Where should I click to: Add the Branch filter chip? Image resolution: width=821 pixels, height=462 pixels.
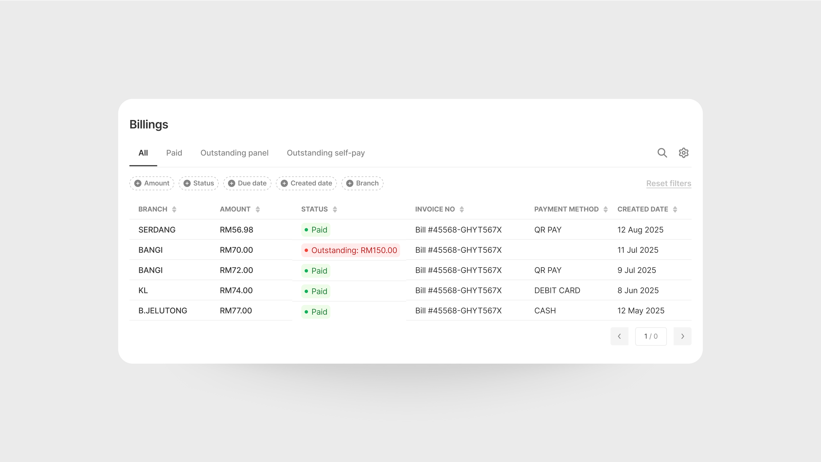362,183
